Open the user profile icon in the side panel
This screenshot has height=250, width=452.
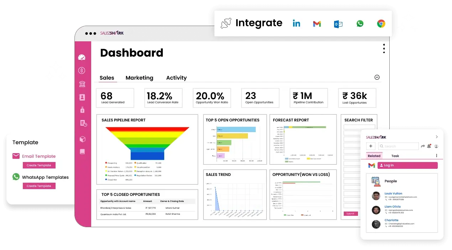pos(436,146)
